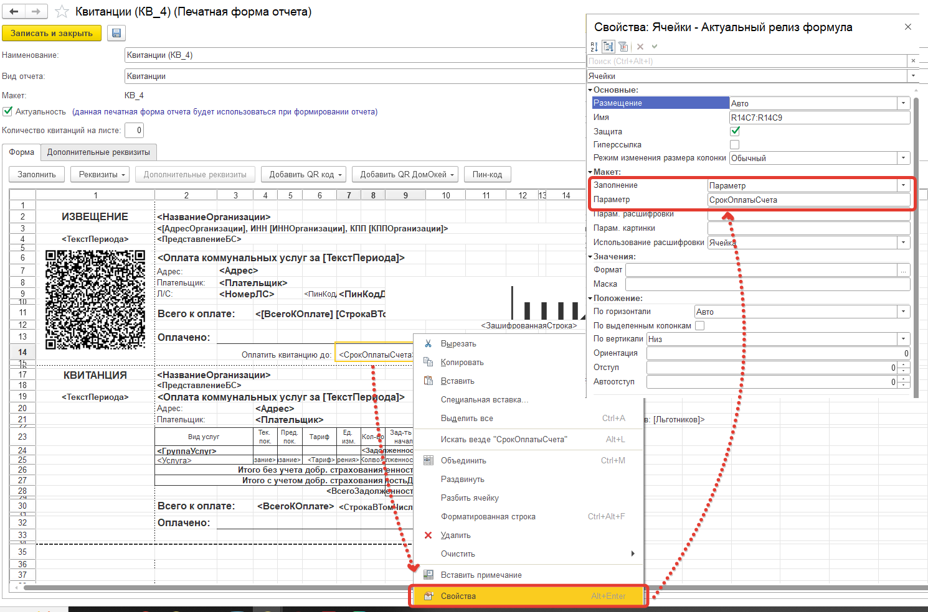Add form to favorites with star icon
928x612 pixels.
[x=62, y=12]
